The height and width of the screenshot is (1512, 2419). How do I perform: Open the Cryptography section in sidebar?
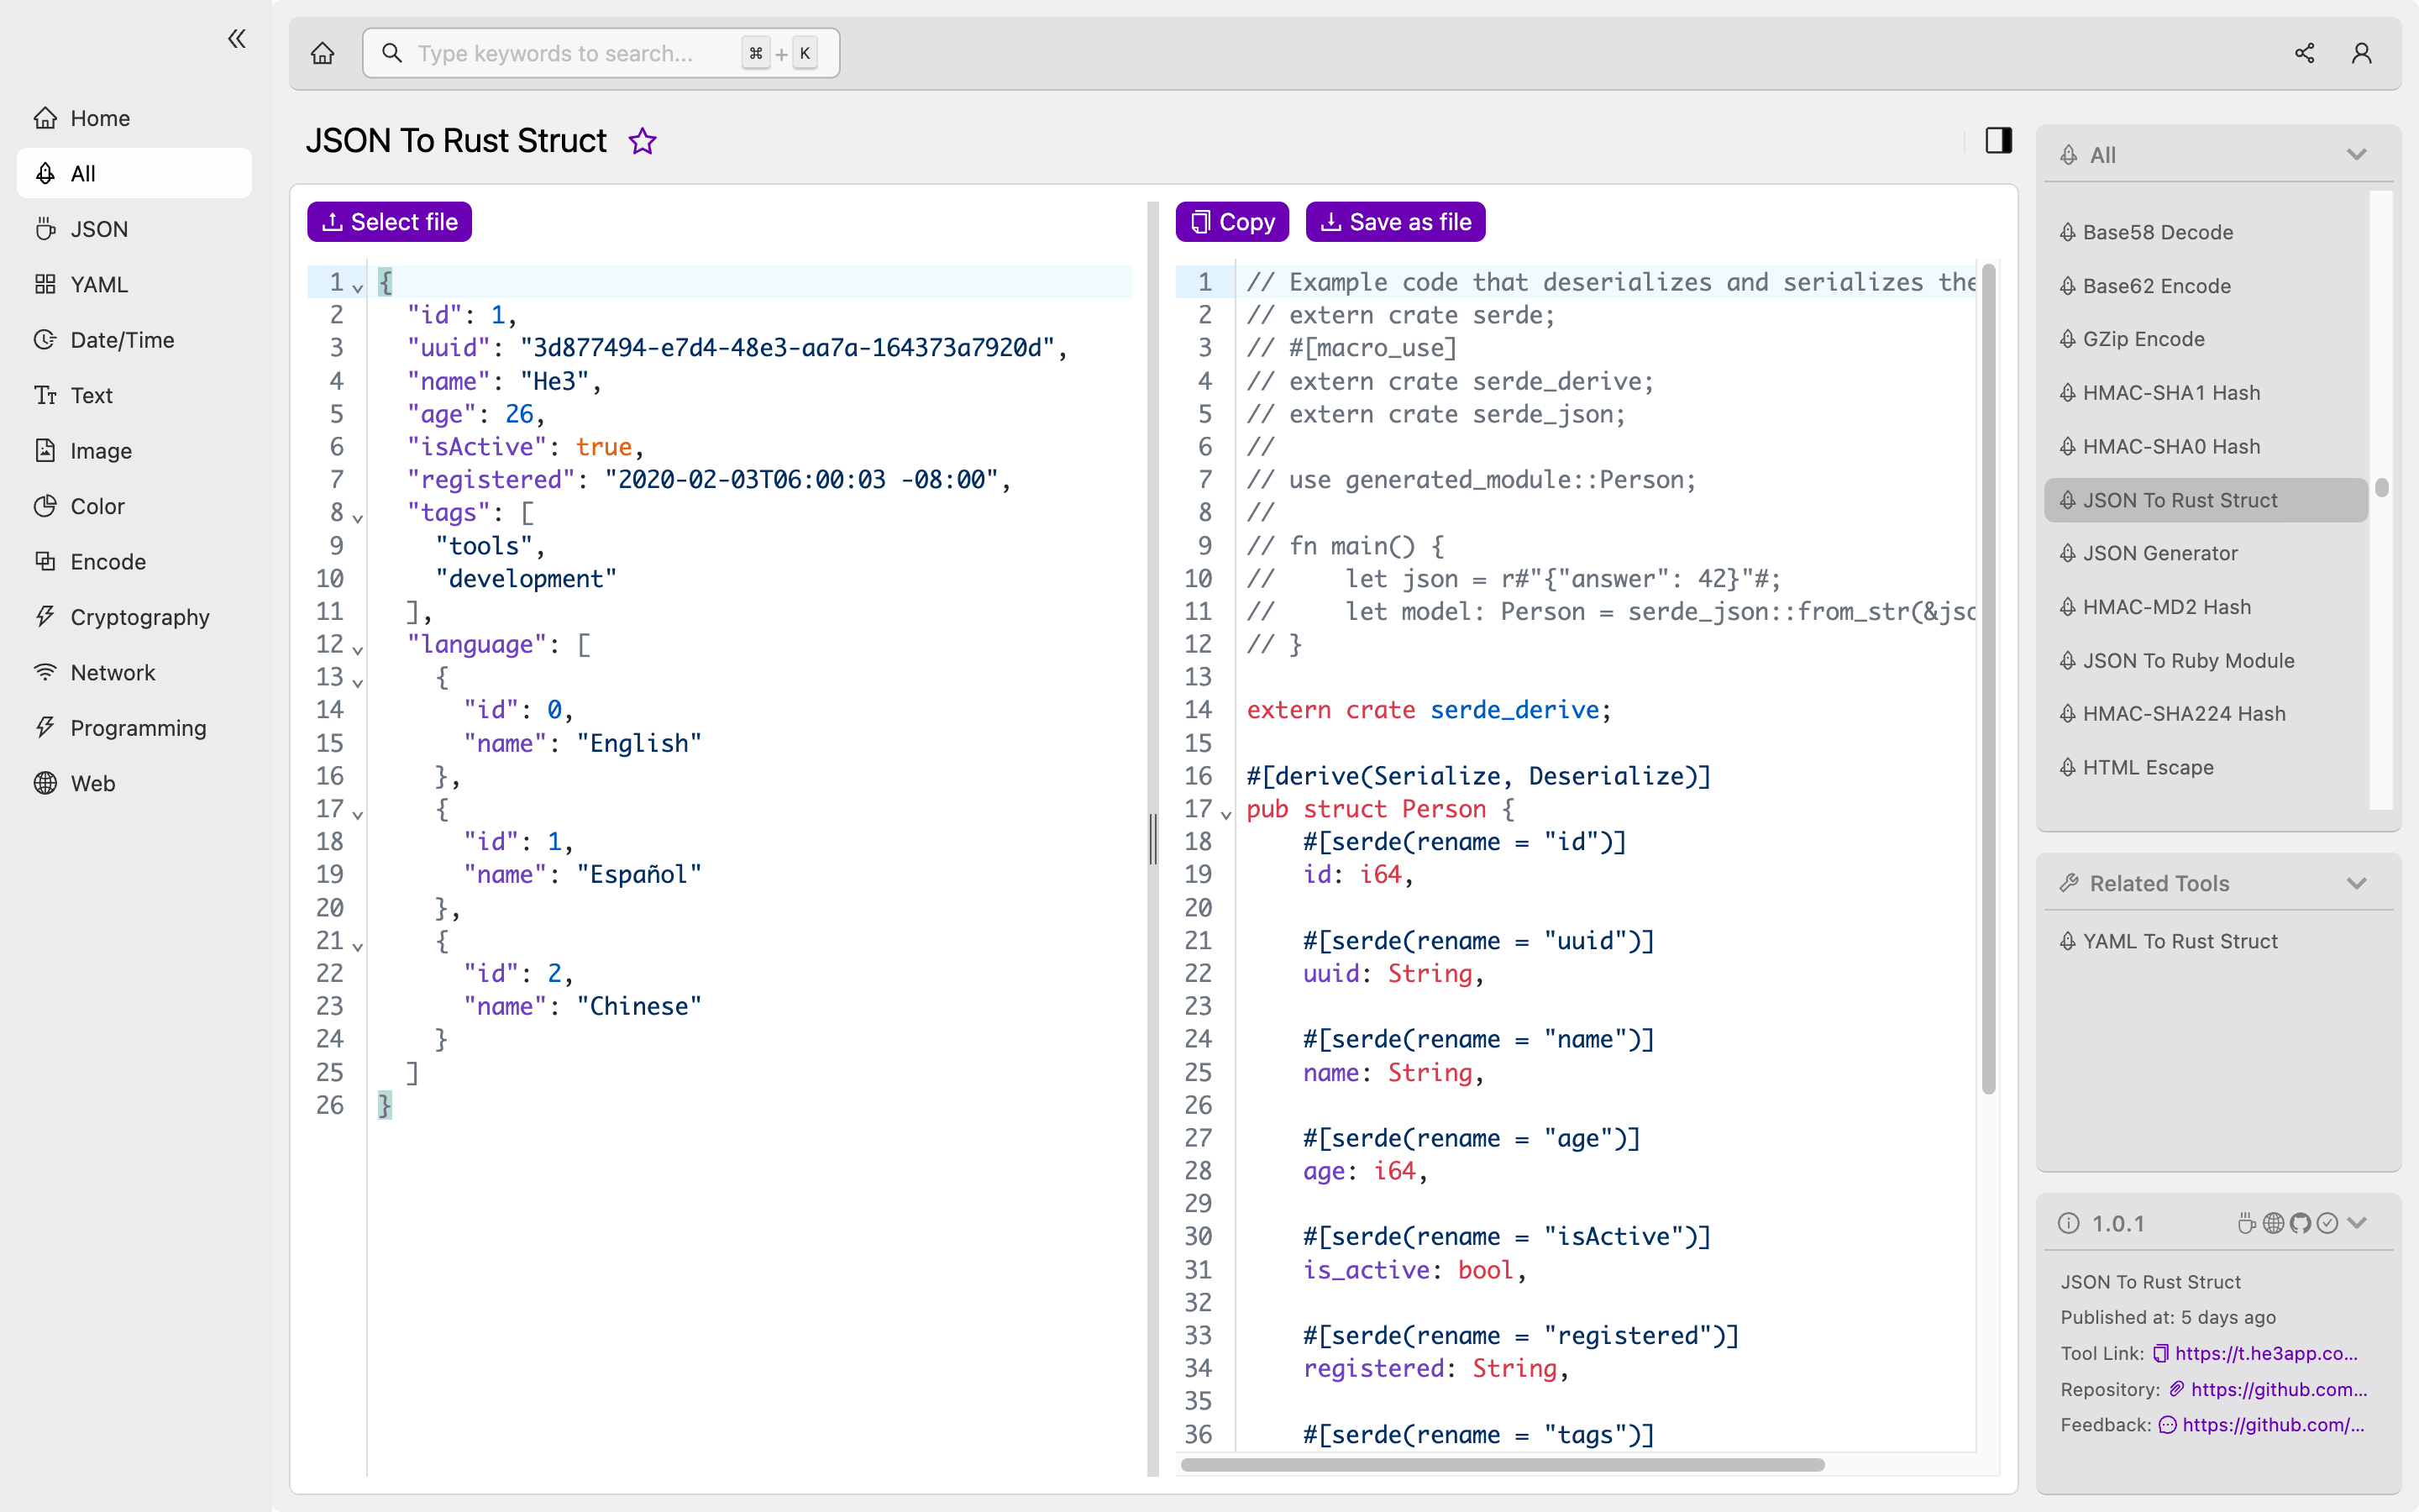[139, 615]
